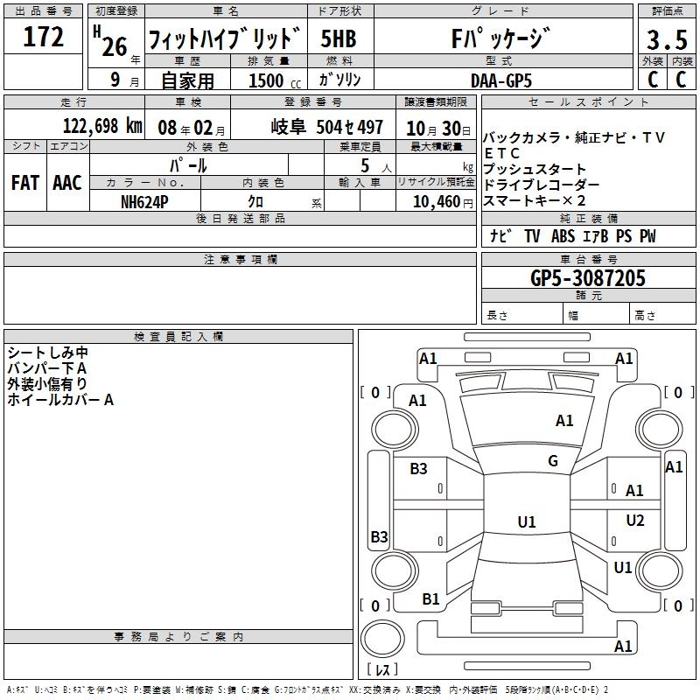Viewport: 700px width, 700px height.
Task: Click the air conditioner value AAC
Action: [67, 183]
